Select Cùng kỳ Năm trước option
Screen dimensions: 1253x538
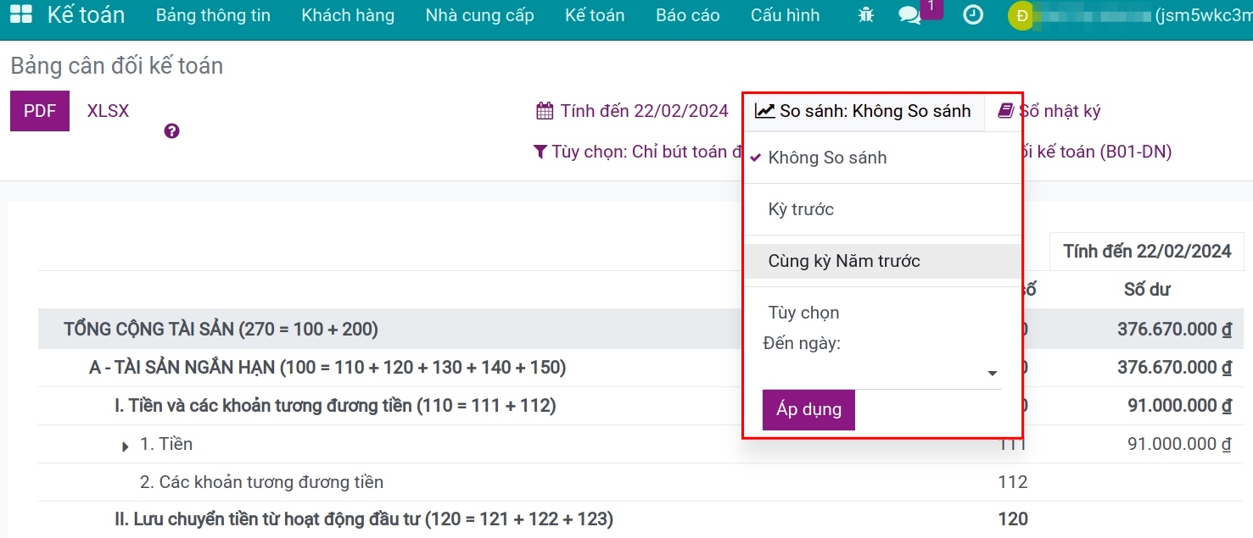click(x=843, y=261)
